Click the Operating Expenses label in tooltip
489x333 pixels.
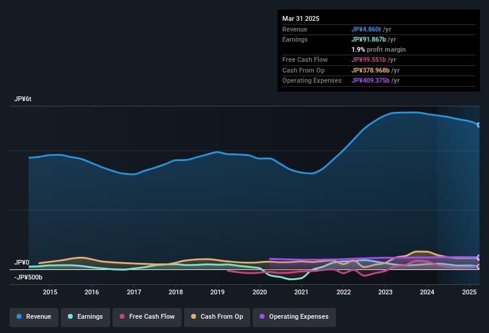(312, 80)
